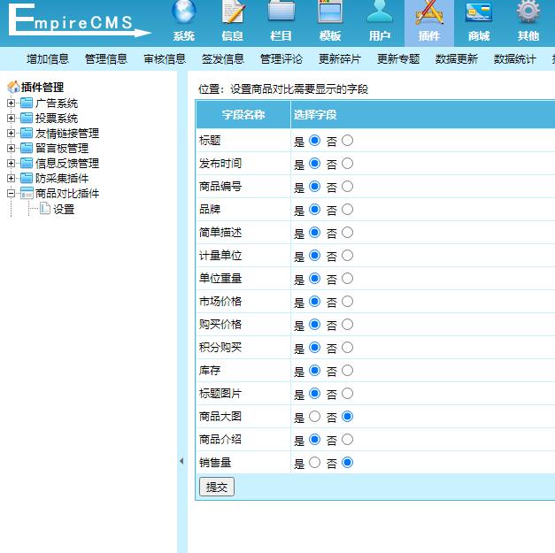Click the 系统 (System) globe icon
Image resolution: width=555 pixels, height=553 pixels.
(184, 12)
